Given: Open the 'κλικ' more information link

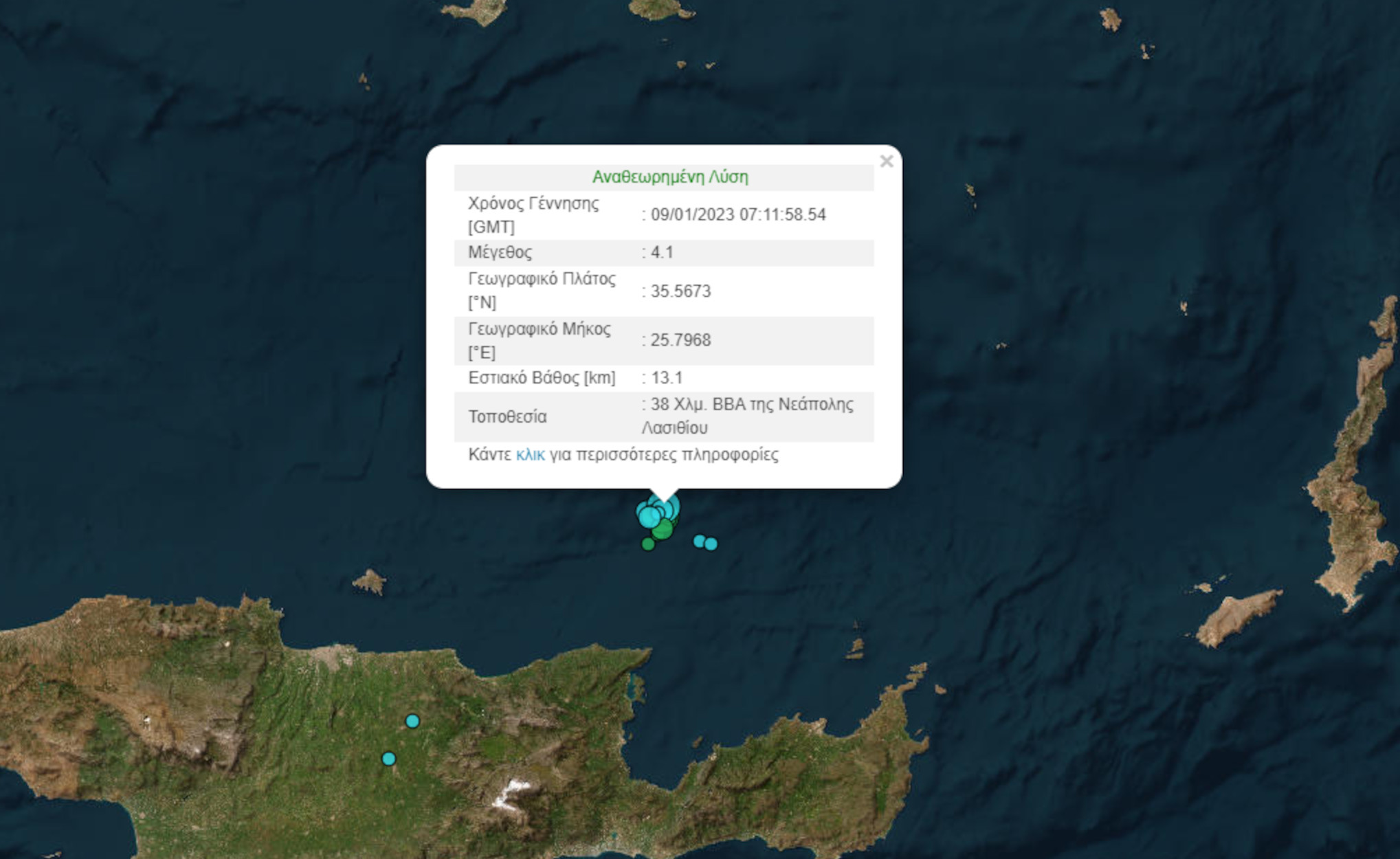Looking at the screenshot, I should coord(530,455).
